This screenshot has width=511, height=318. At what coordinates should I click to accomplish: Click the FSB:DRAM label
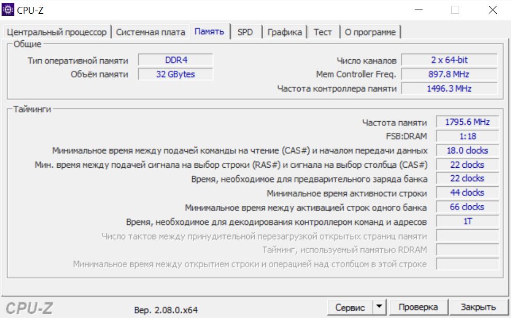coord(406,137)
